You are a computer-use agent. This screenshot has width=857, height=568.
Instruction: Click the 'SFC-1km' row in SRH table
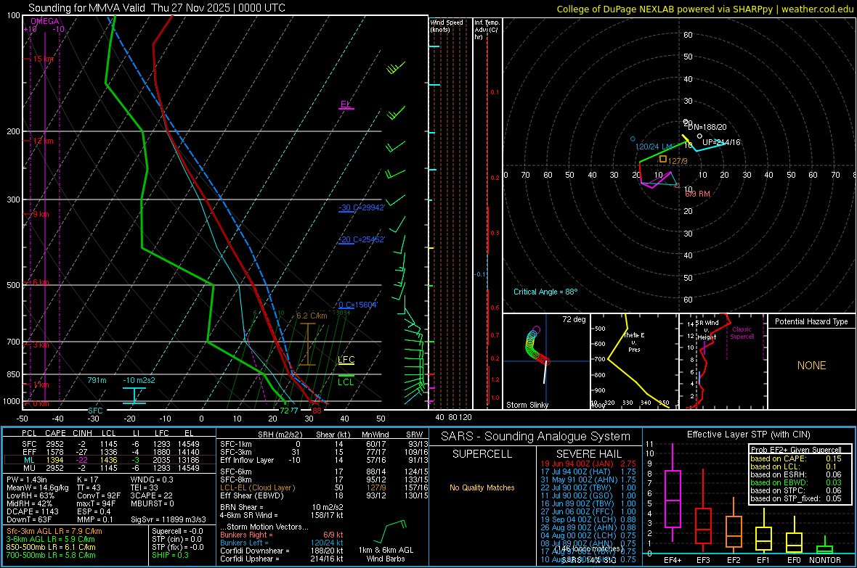pyautogui.click(x=324, y=444)
